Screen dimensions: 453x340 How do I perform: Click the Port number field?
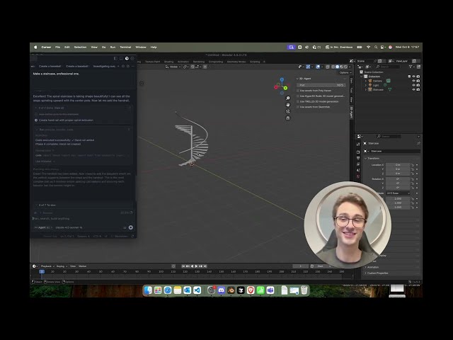321,85
